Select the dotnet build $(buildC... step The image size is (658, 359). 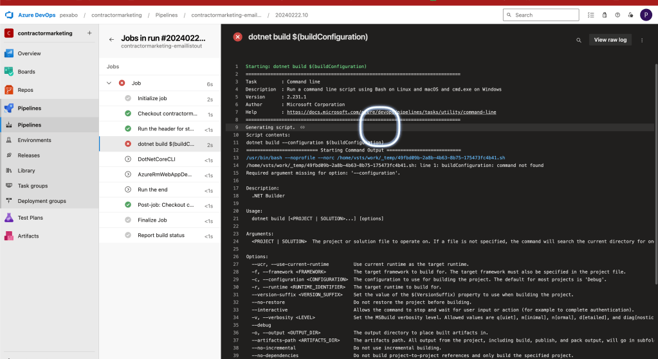pos(160,144)
